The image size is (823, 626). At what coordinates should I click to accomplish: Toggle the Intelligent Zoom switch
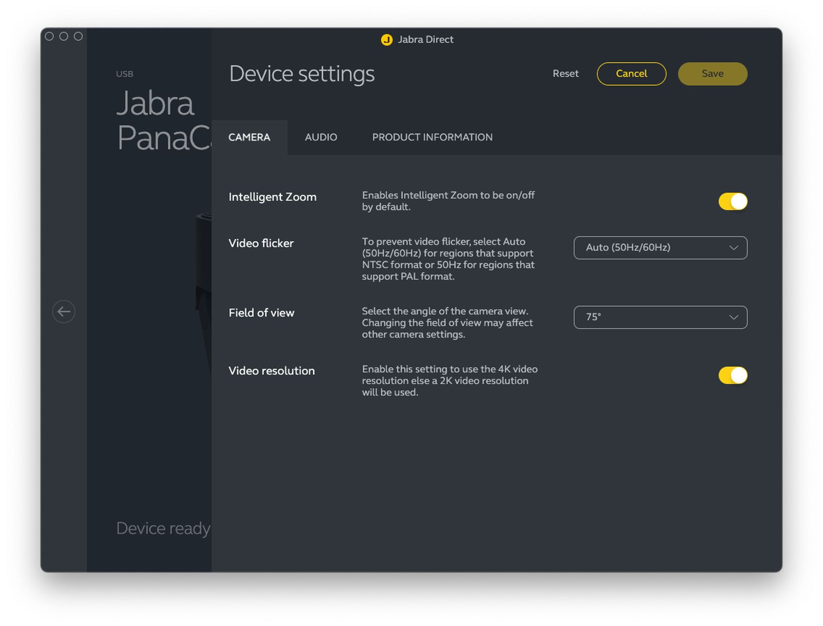(x=732, y=202)
